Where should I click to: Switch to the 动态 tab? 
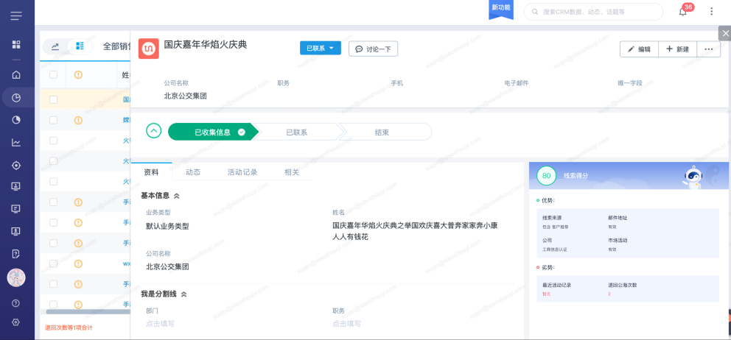(193, 172)
